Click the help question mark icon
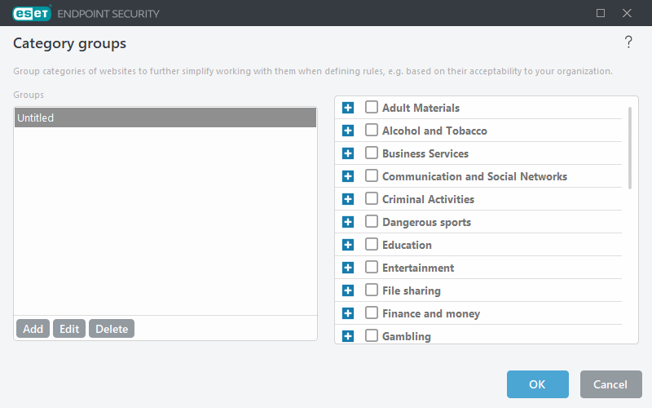 pos(628,42)
